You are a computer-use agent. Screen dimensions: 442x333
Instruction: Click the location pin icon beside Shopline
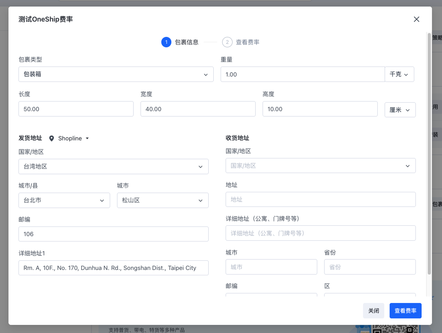pyautogui.click(x=52, y=138)
